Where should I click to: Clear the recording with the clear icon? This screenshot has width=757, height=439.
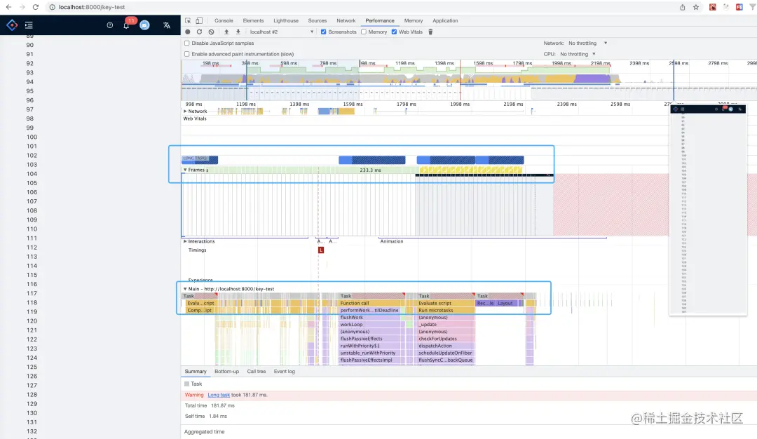(x=212, y=32)
